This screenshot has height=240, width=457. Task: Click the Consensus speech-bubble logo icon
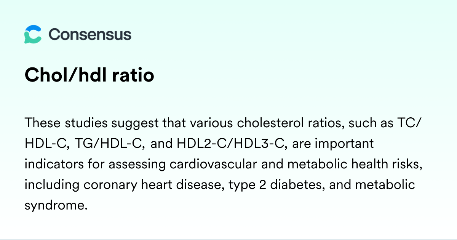[33, 35]
